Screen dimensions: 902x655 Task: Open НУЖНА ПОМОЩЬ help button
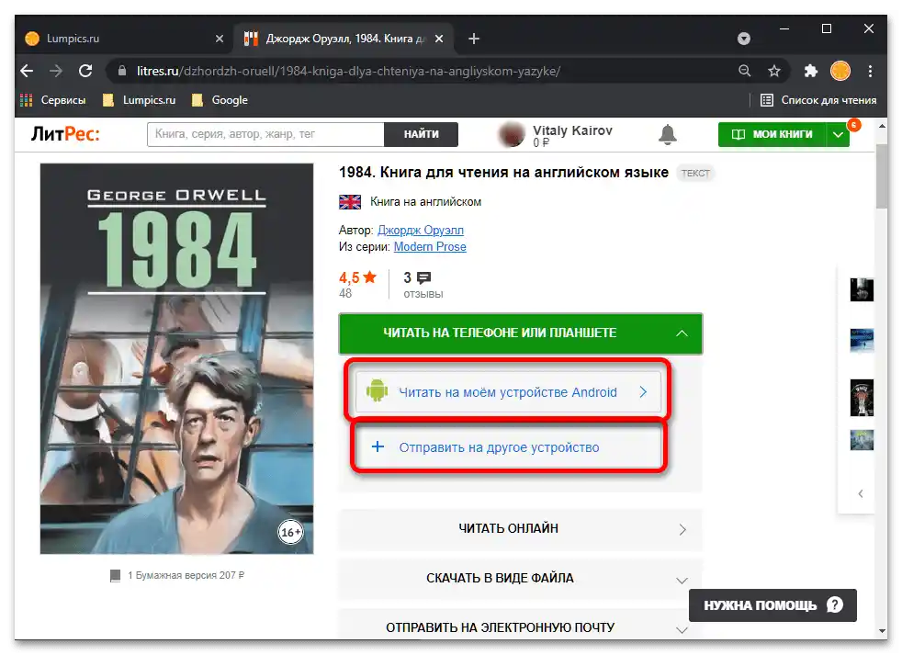coord(772,604)
